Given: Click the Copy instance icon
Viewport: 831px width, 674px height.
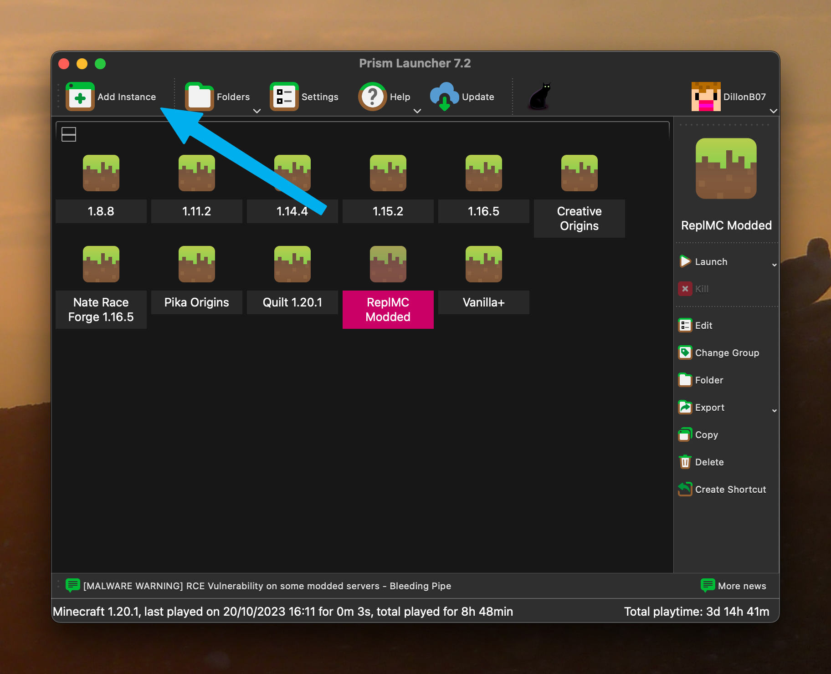Looking at the screenshot, I should pyautogui.click(x=685, y=434).
